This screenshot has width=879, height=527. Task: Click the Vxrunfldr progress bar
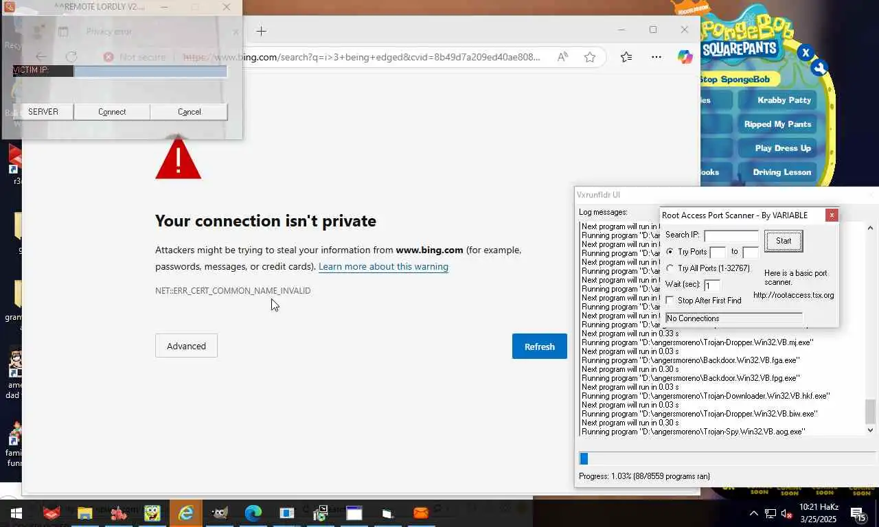(x=728, y=459)
